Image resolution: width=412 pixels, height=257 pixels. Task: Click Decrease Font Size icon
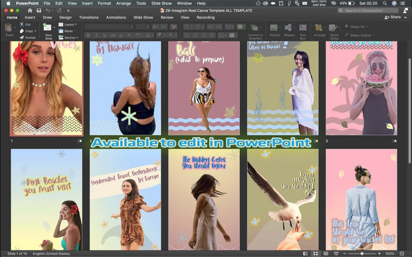tap(163, 27)
